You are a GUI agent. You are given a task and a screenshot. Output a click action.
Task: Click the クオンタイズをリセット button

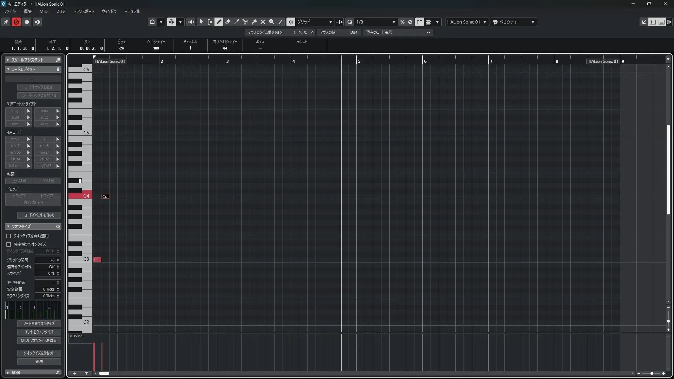39,353
